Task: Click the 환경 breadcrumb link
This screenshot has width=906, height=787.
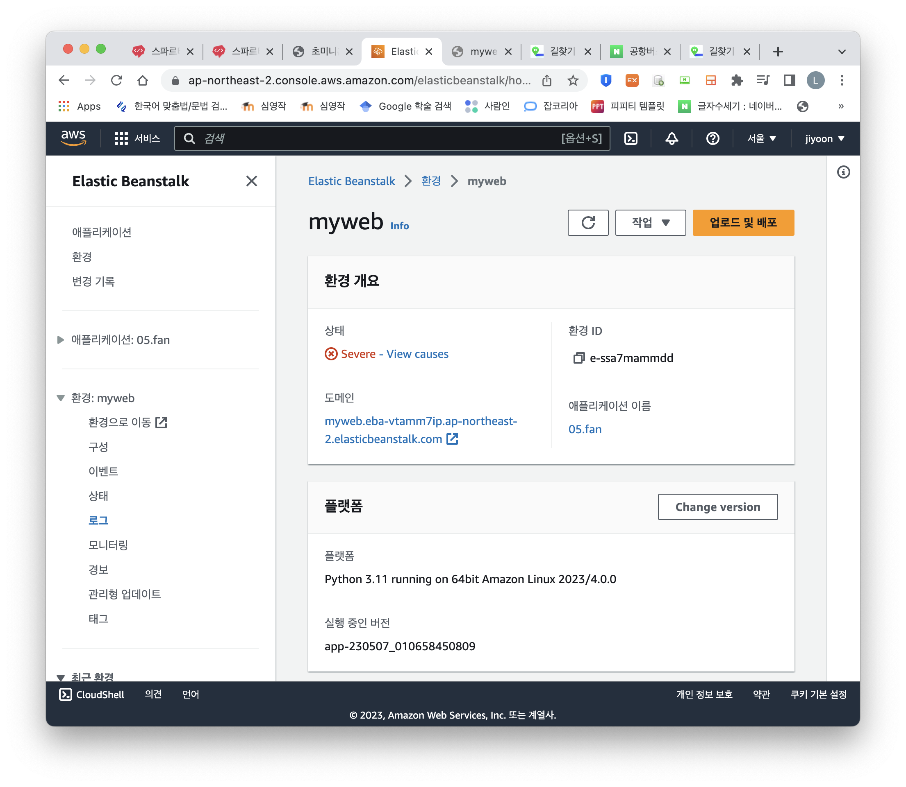Action: click(x=431, y=181)
